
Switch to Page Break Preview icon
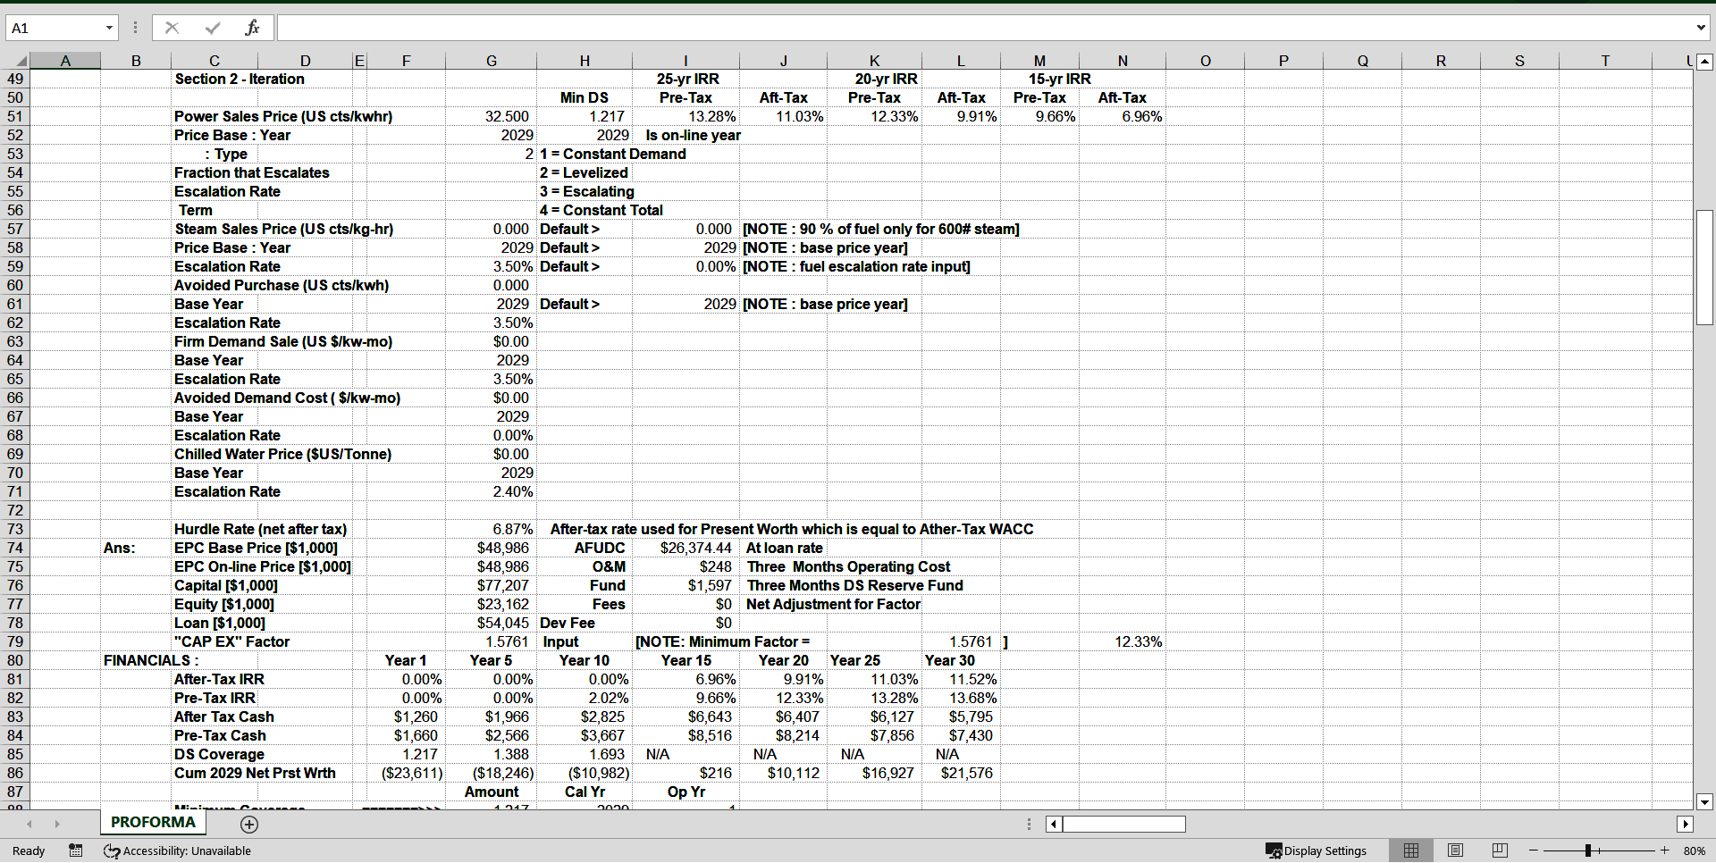click(x=1499, y=850)
